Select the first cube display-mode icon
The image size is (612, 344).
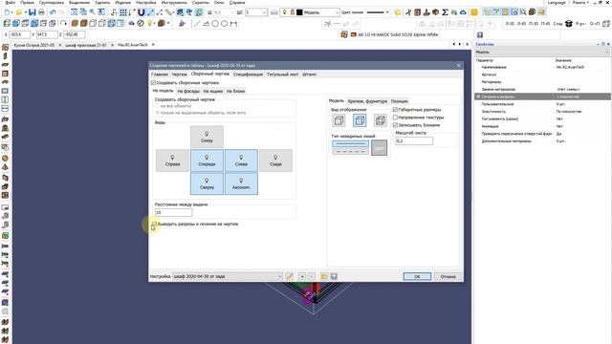tap(339, 120)
